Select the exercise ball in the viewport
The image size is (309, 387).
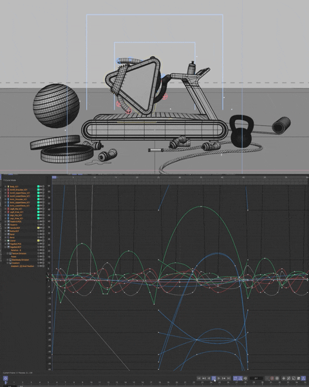point(56,106)
